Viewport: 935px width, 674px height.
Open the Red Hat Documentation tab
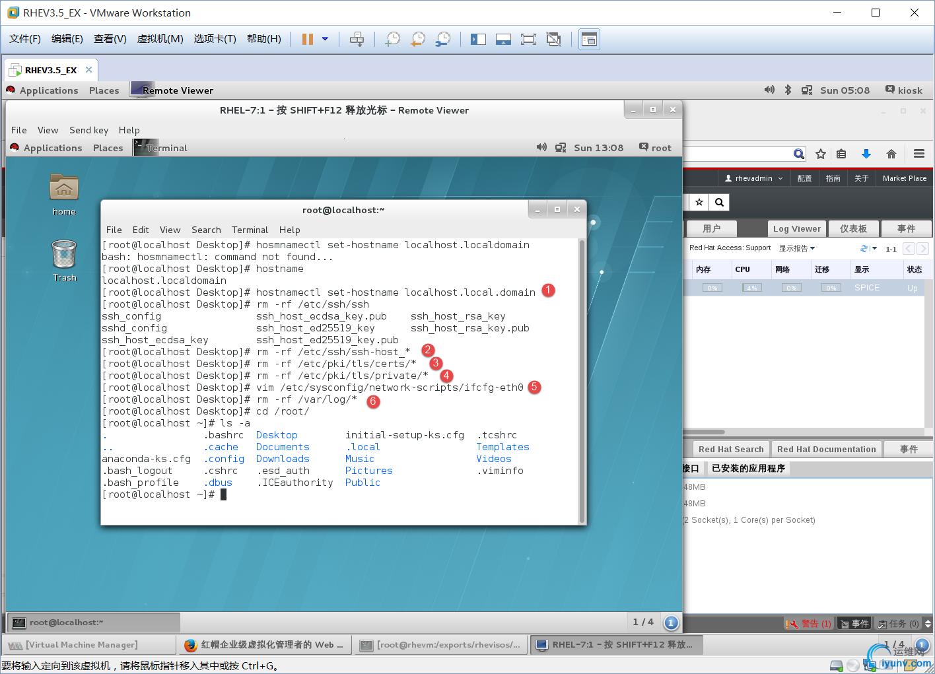[x=826, y=449]
